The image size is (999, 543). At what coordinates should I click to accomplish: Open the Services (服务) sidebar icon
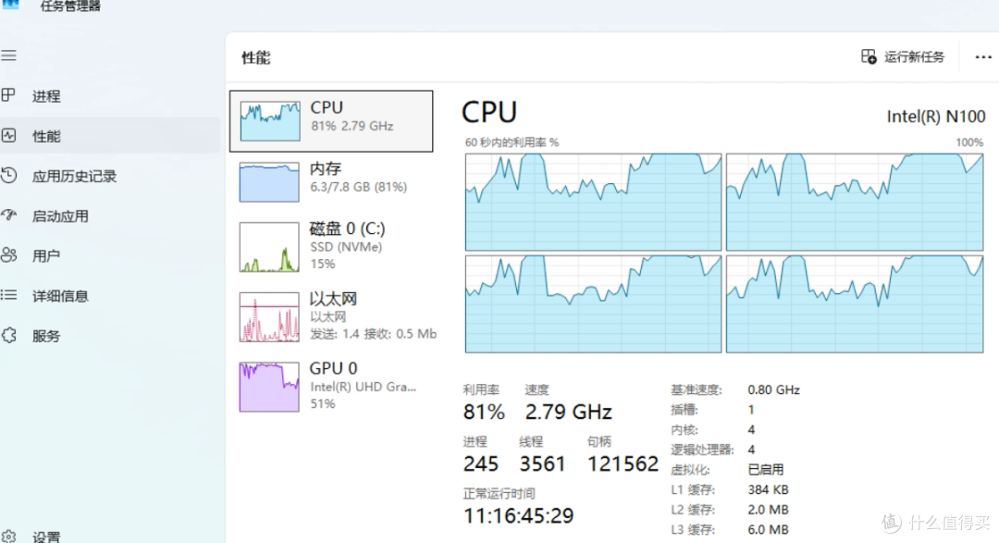(8, 336)
